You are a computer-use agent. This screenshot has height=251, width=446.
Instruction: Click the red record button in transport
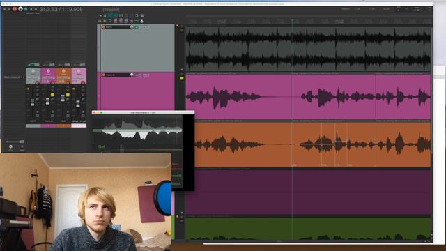15,9
